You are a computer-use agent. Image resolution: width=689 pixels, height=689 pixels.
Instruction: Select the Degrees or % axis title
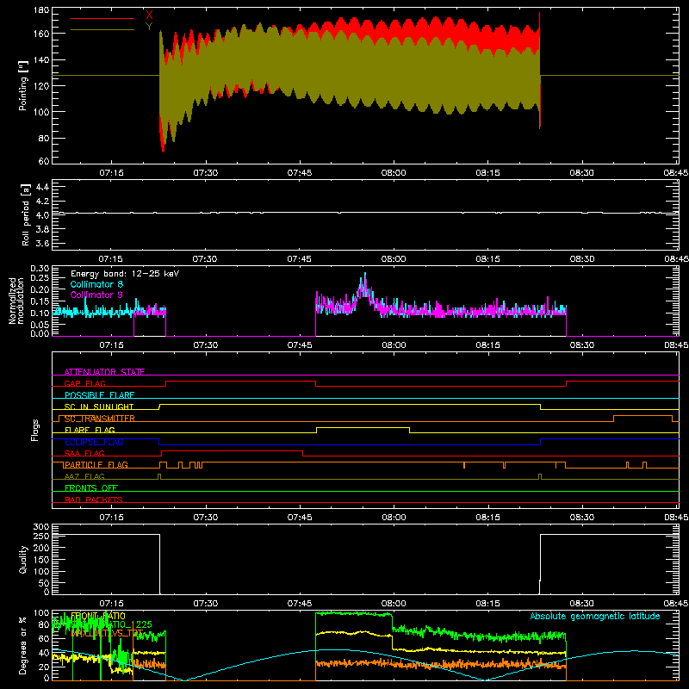click(23, 645)
